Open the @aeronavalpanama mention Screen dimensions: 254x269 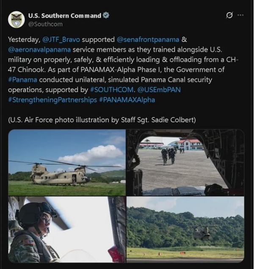pyautogui.click(x=39, y=50)
